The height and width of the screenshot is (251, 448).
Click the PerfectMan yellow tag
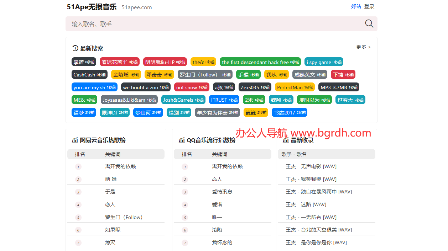click(295, 87)
